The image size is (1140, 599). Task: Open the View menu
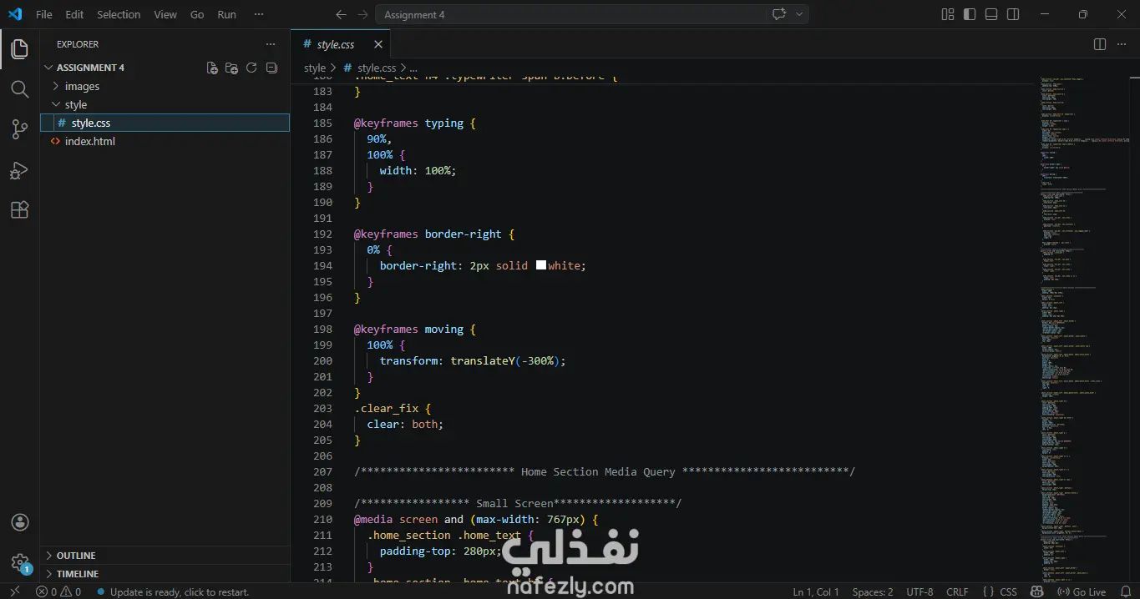(165, 14)
